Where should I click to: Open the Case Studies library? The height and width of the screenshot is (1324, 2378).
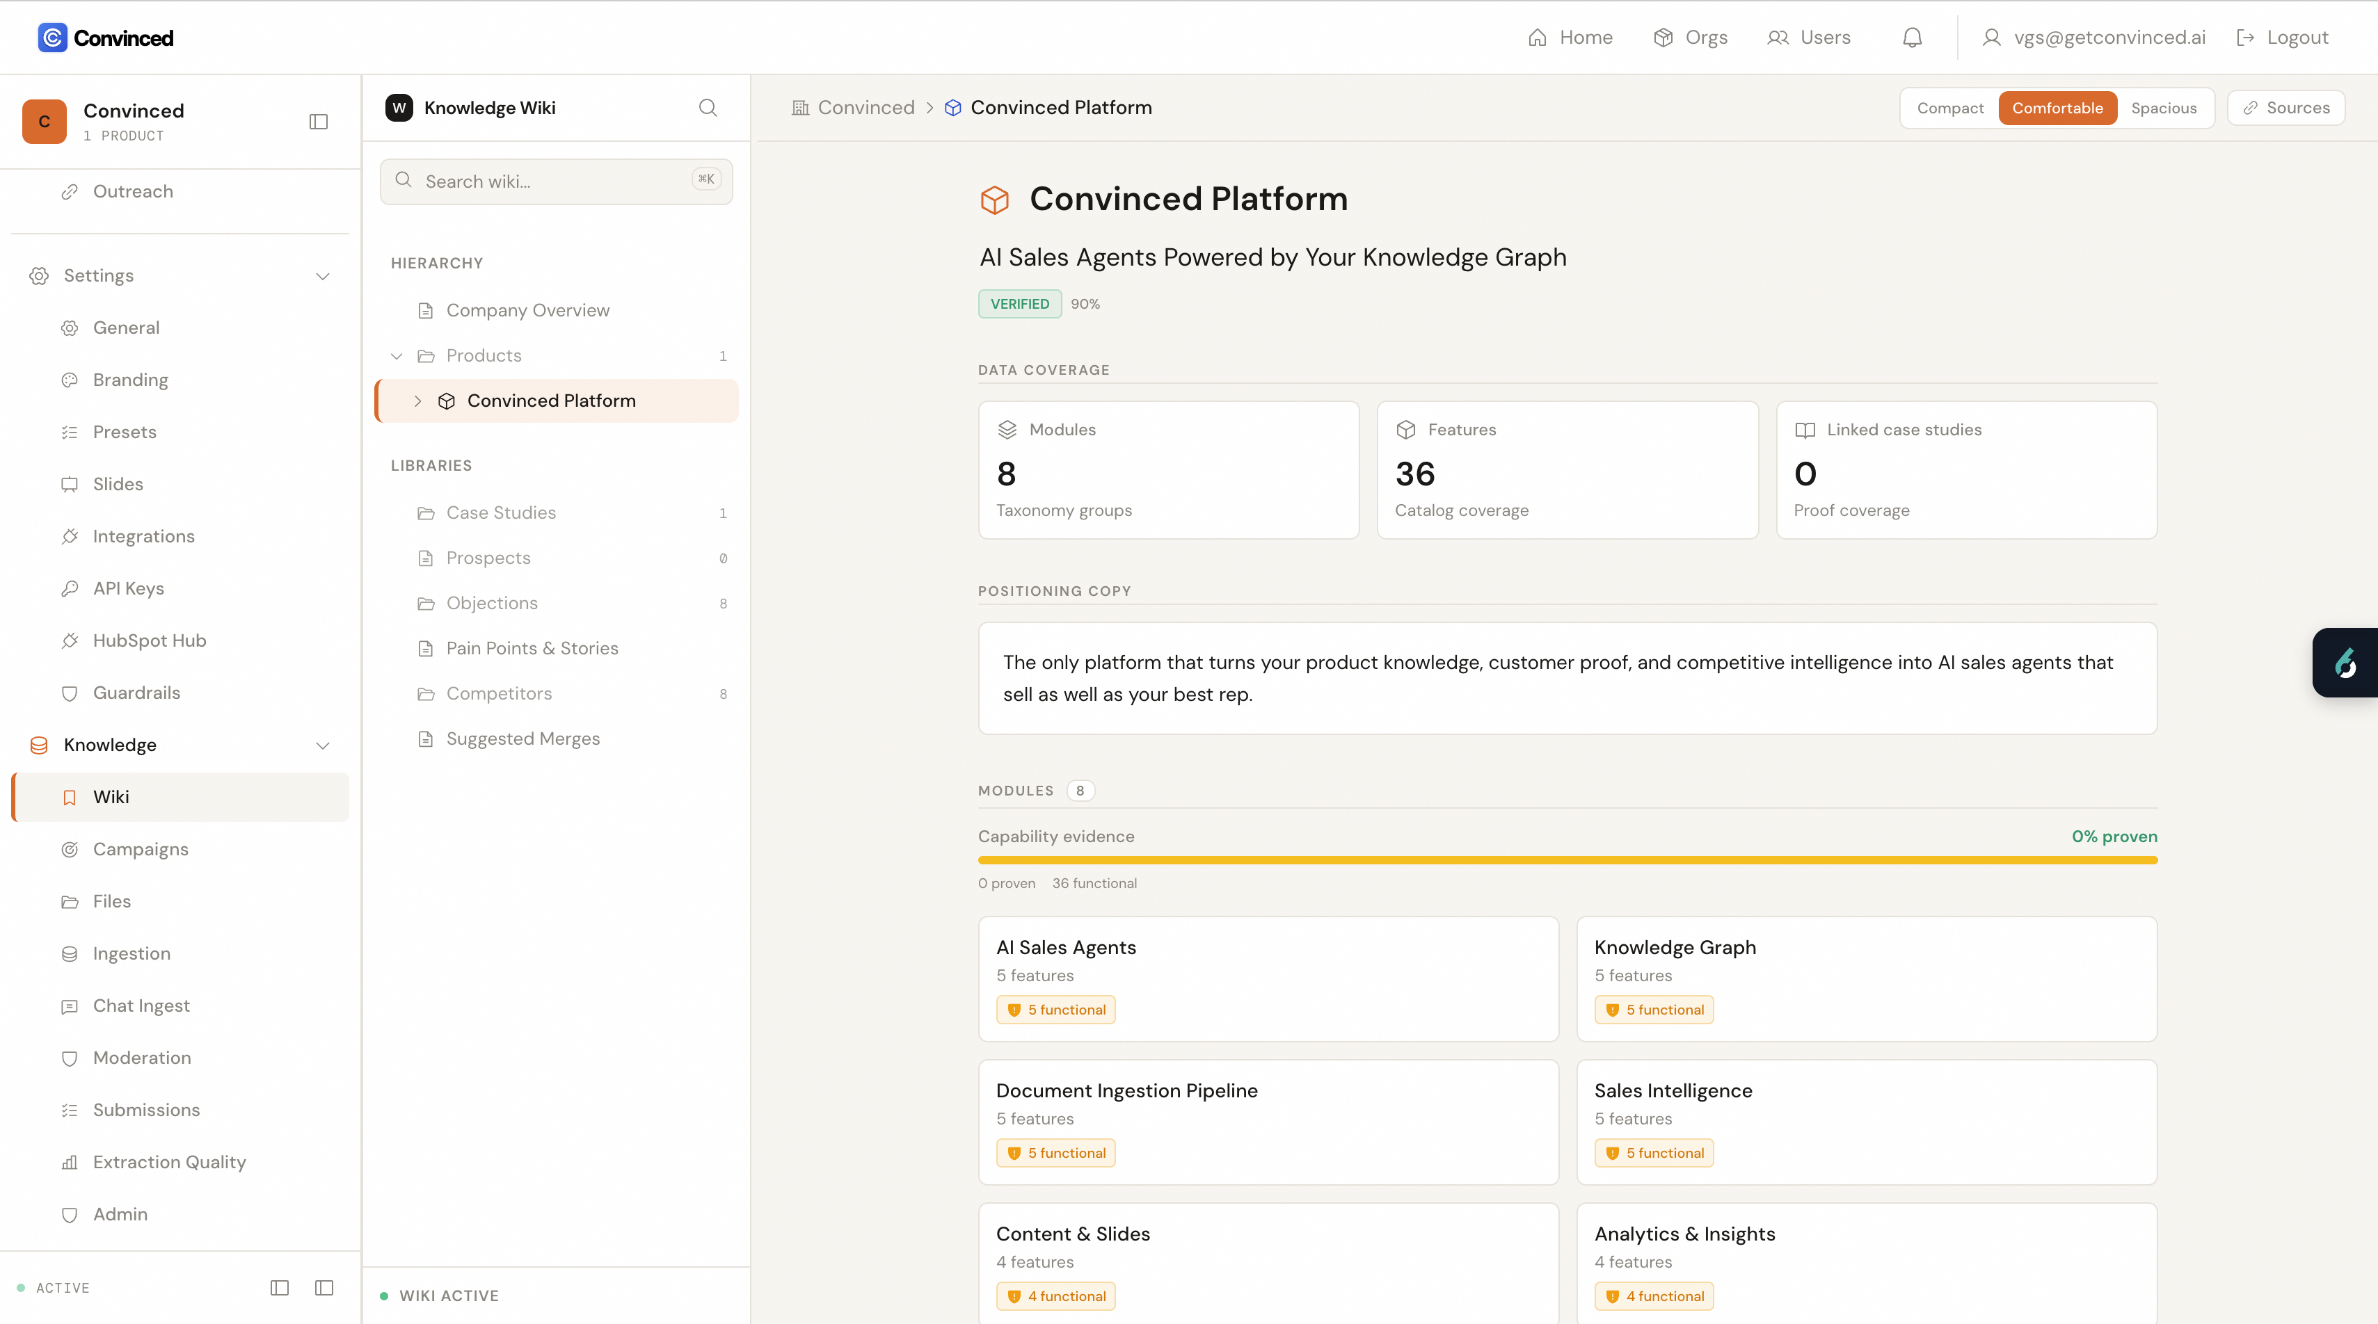coord(557,513)
